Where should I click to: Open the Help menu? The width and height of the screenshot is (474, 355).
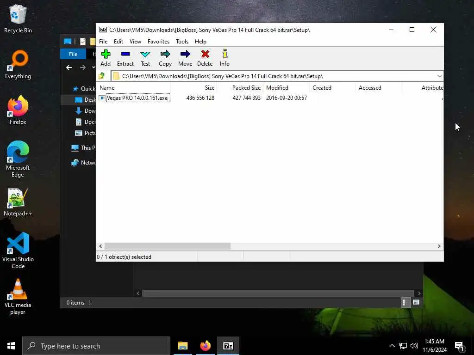(200, 41)
